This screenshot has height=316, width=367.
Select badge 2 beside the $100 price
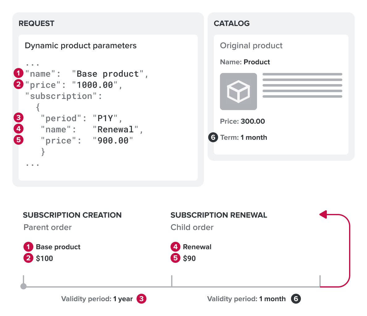pos(28,258)
